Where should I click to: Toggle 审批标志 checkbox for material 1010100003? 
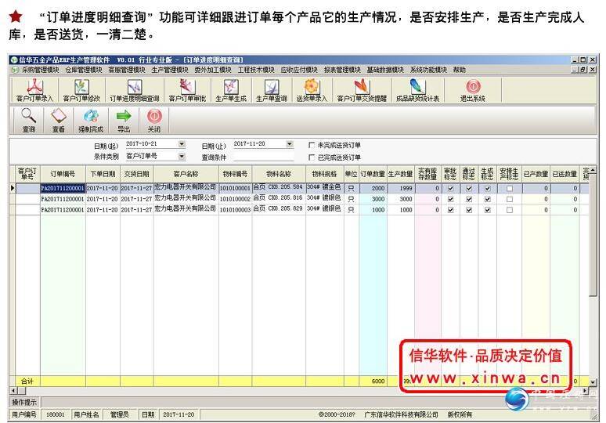(450, 210)
